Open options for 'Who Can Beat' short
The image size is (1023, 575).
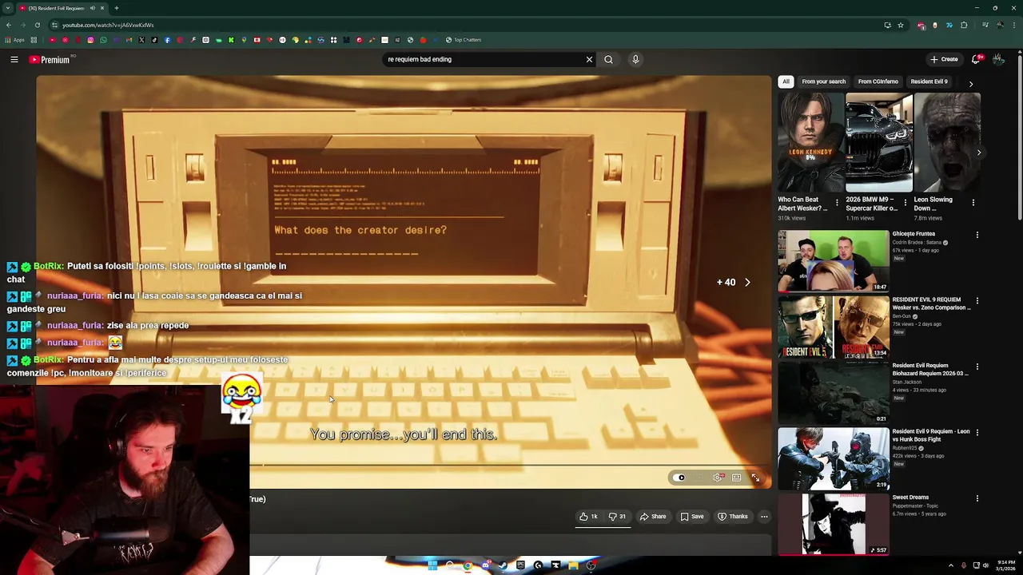837,203
